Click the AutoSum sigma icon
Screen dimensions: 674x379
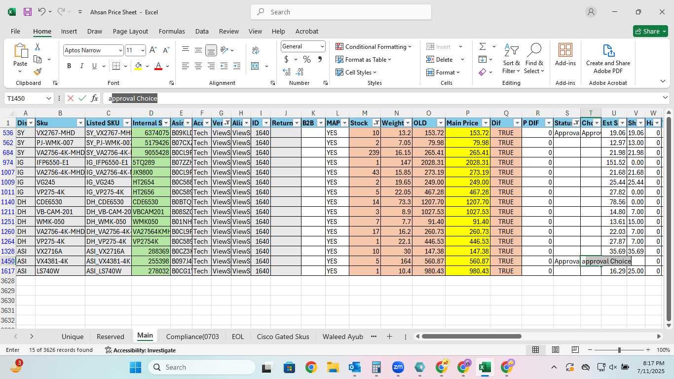coord(482,46)
